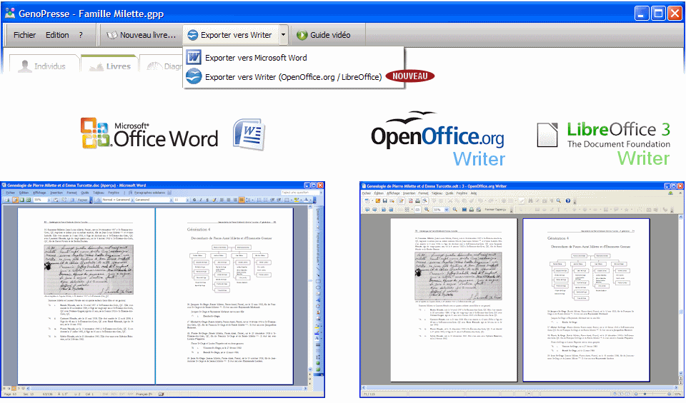This screenshot has height=403, width=686.
Task: Click the align left icon in Word
Action: [x=222, y=200]
